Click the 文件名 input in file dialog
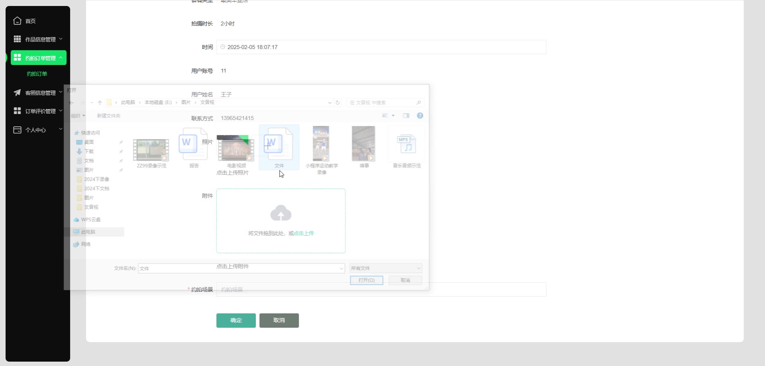 tap(241, 268)
